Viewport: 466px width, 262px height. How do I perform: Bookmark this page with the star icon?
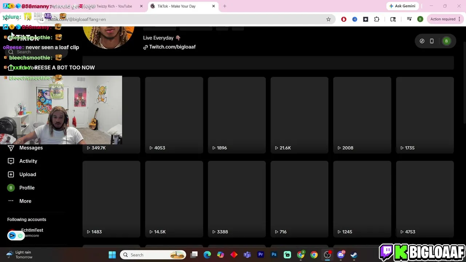pos(328,19)
